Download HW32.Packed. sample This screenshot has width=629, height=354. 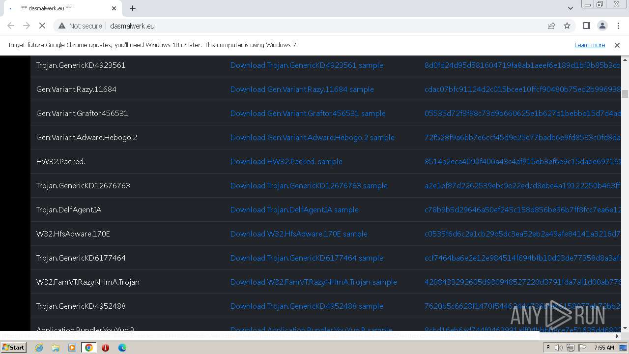point(286,161)
